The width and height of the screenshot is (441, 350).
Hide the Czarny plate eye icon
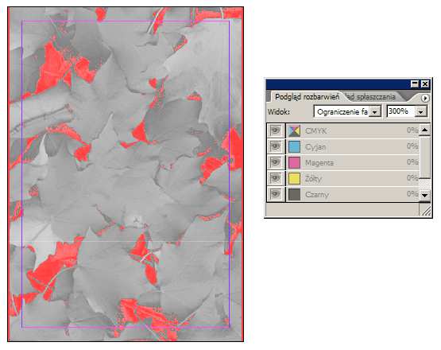coord(276,194)
